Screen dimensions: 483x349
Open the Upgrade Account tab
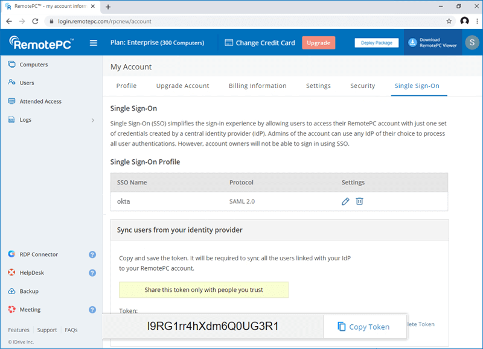point(182,86)
